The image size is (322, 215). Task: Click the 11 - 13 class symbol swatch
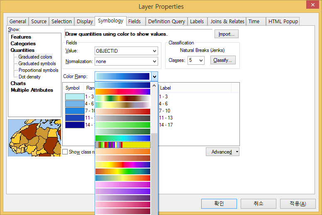[75, 118]
